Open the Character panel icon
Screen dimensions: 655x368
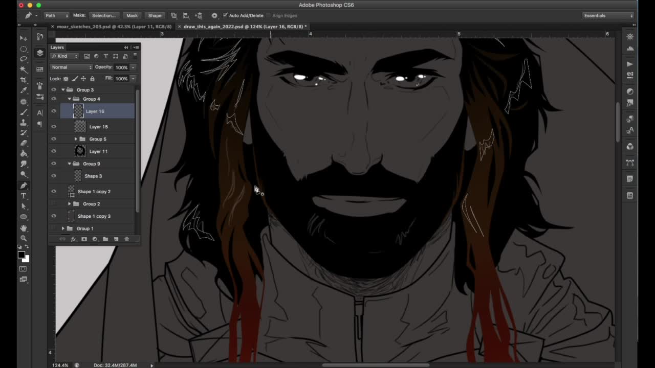tap(40, 112)
